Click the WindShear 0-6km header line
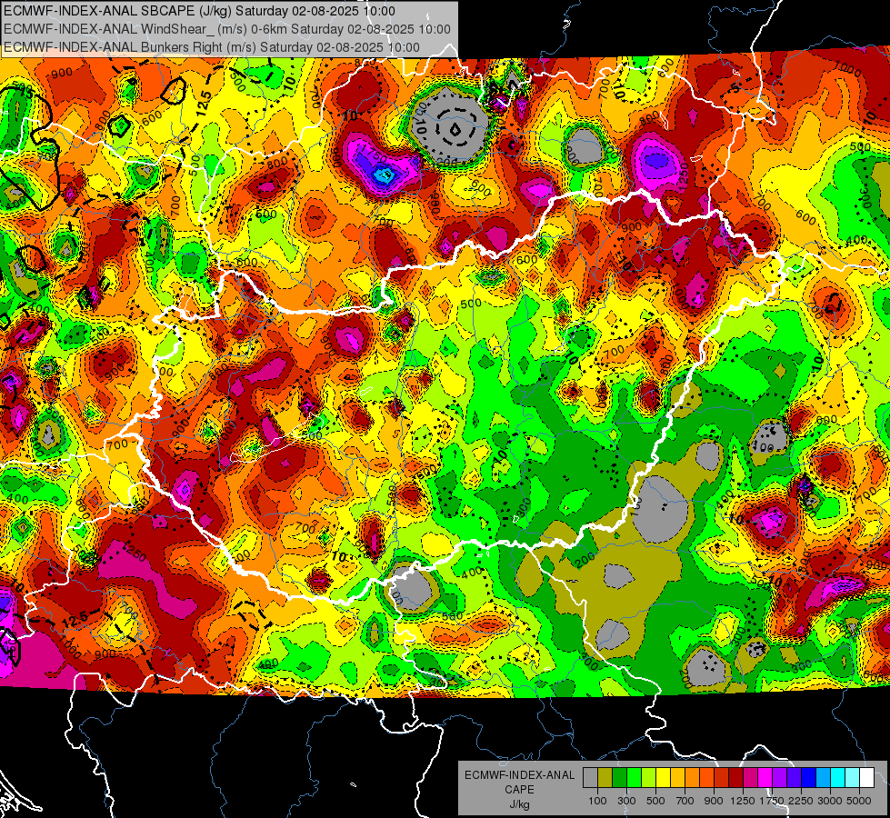 click(227, 29)
